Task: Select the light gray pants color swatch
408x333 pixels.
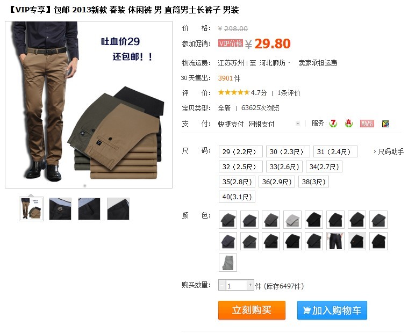Action: coord(292,220)
